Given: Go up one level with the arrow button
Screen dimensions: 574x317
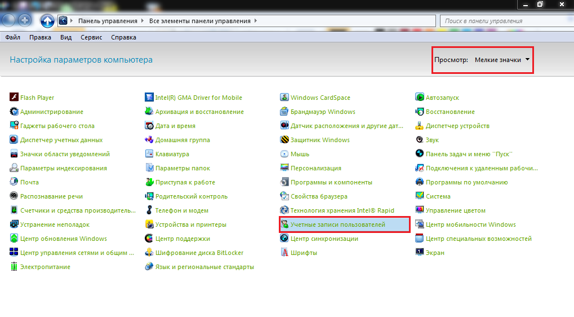Looking at the screenshot, I should [47, 21].
